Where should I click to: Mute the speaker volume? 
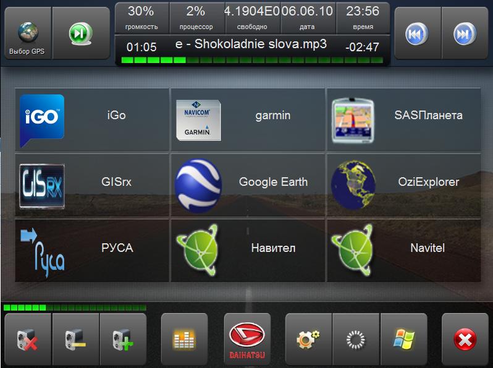click(27, 339)
